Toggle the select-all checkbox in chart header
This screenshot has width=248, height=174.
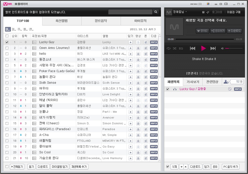[x=7, y=36]
